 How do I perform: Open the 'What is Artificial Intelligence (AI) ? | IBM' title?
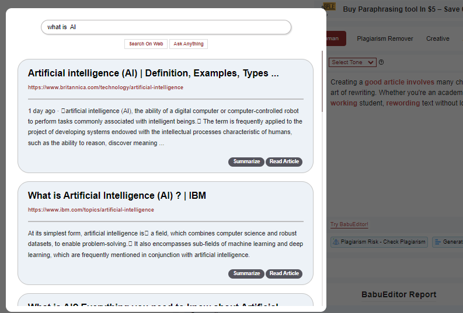click(x=117, y=195)
